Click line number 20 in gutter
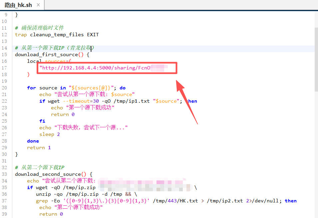This screenshot has width=318, height=218. [4, 88]
